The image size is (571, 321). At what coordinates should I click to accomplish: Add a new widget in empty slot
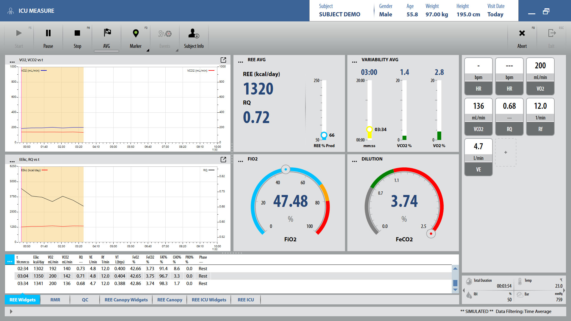506,152
